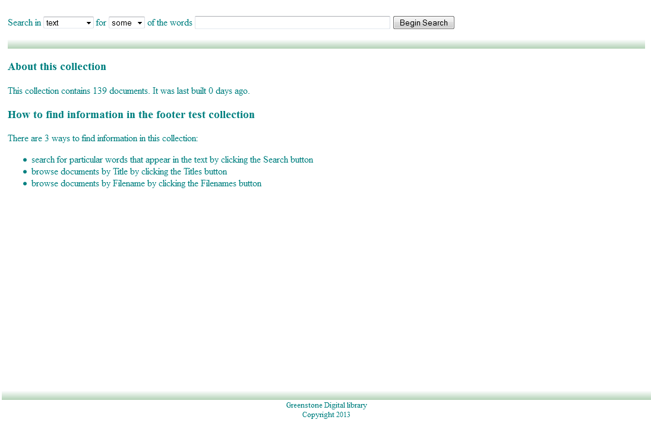Click the 'How to find information' heading
This screenshot has height=426, width=651.
point(131,115)
